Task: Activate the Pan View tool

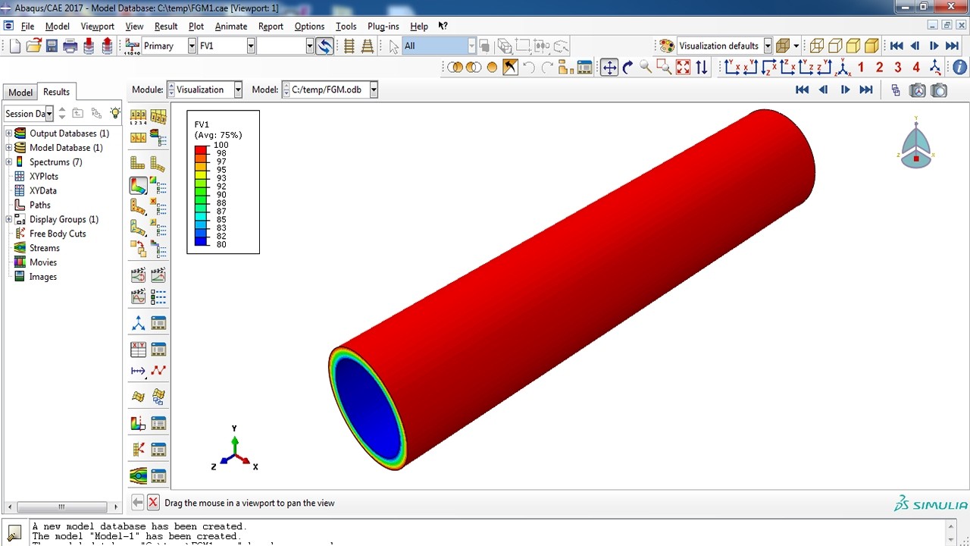Action: (609, 67)
